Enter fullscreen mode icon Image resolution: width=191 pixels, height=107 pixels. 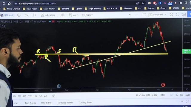(x=178, y=15)
